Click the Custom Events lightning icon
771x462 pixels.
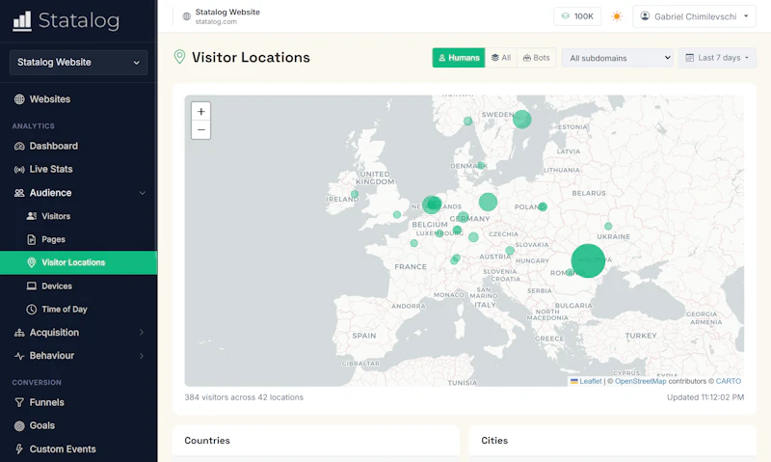coord(19,449)
